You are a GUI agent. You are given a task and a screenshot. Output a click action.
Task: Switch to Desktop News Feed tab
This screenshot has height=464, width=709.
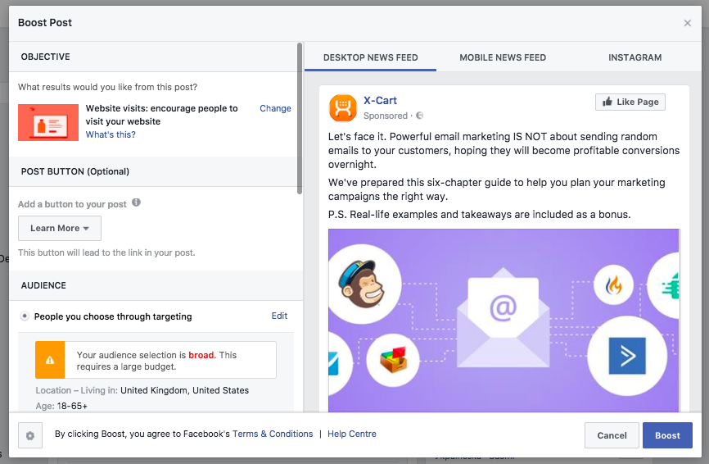point(370,57)
